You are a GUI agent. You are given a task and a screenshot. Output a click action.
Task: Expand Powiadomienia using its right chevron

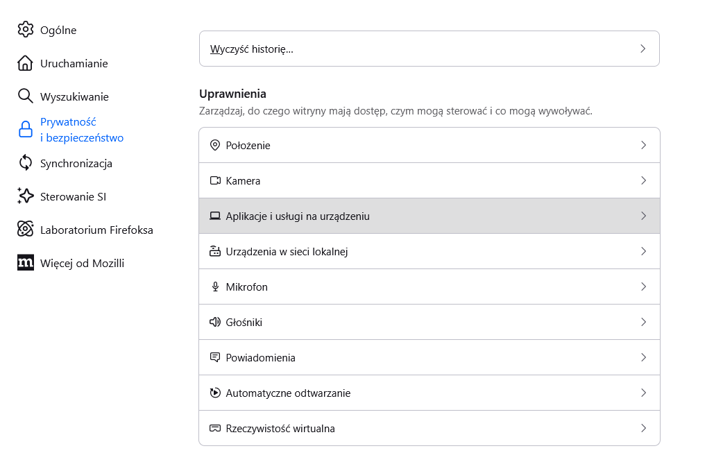point(643,357)
